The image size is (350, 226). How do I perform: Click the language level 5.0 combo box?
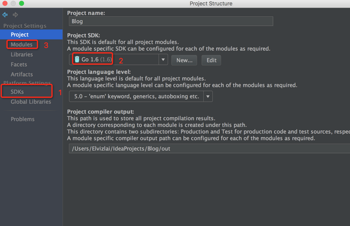tap(136, 96)
